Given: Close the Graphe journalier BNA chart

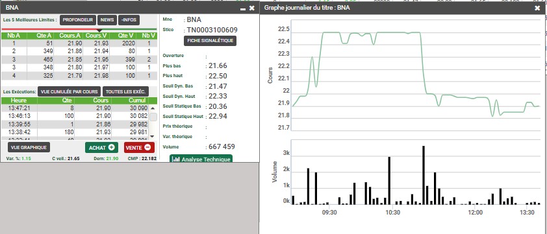Looking at the screenshot, I should click(537, 8).
